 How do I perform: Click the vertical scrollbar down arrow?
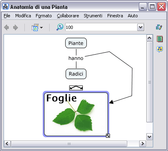click(x=150, y=137)
